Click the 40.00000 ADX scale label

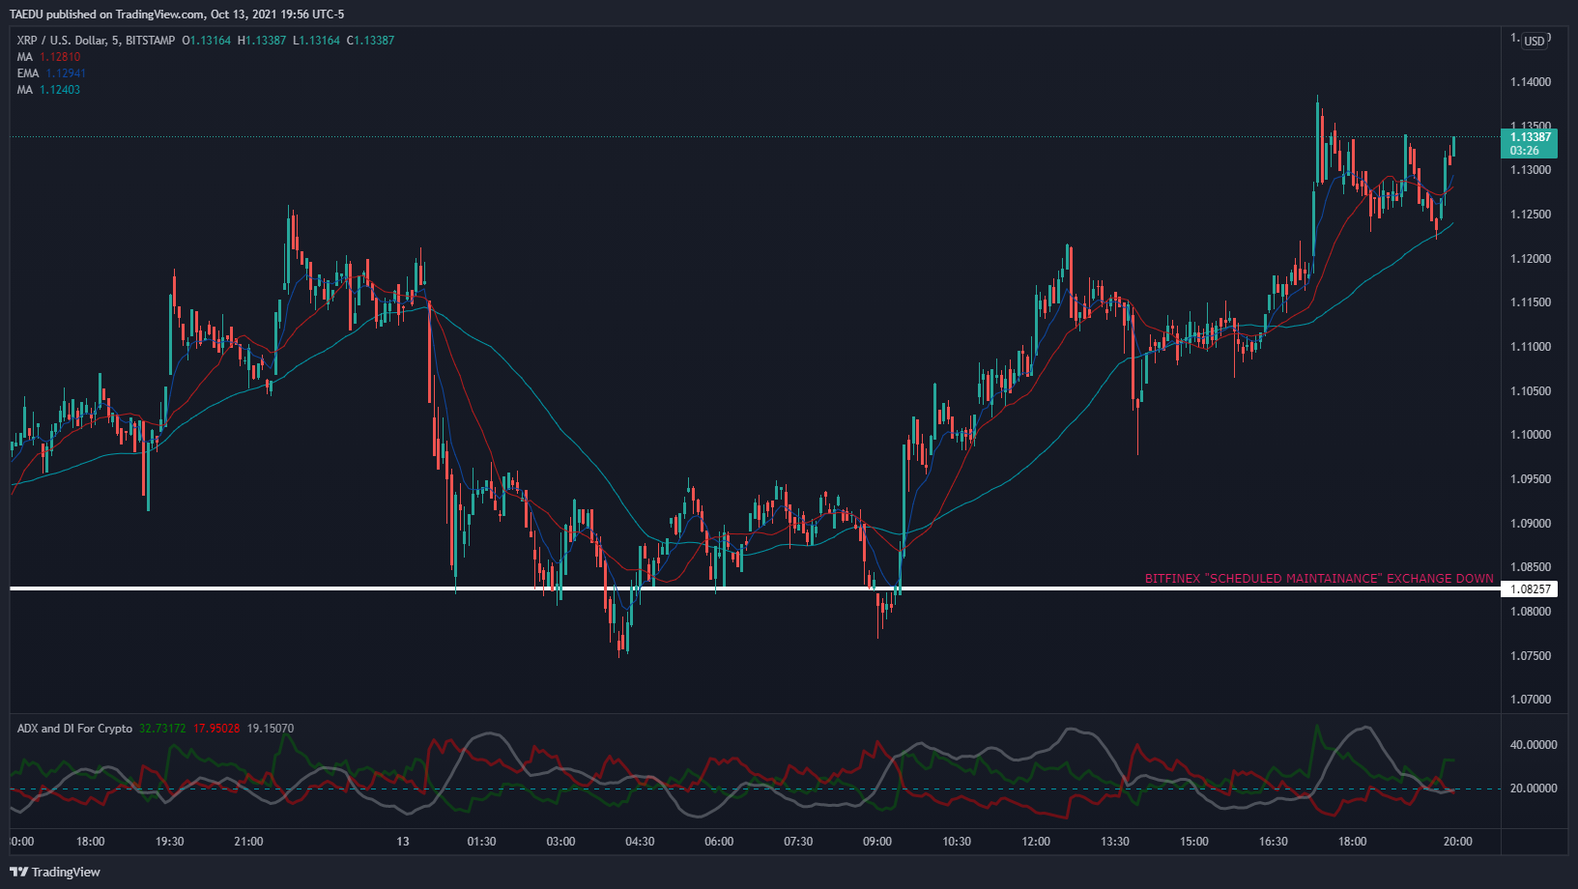[1534, 745]
